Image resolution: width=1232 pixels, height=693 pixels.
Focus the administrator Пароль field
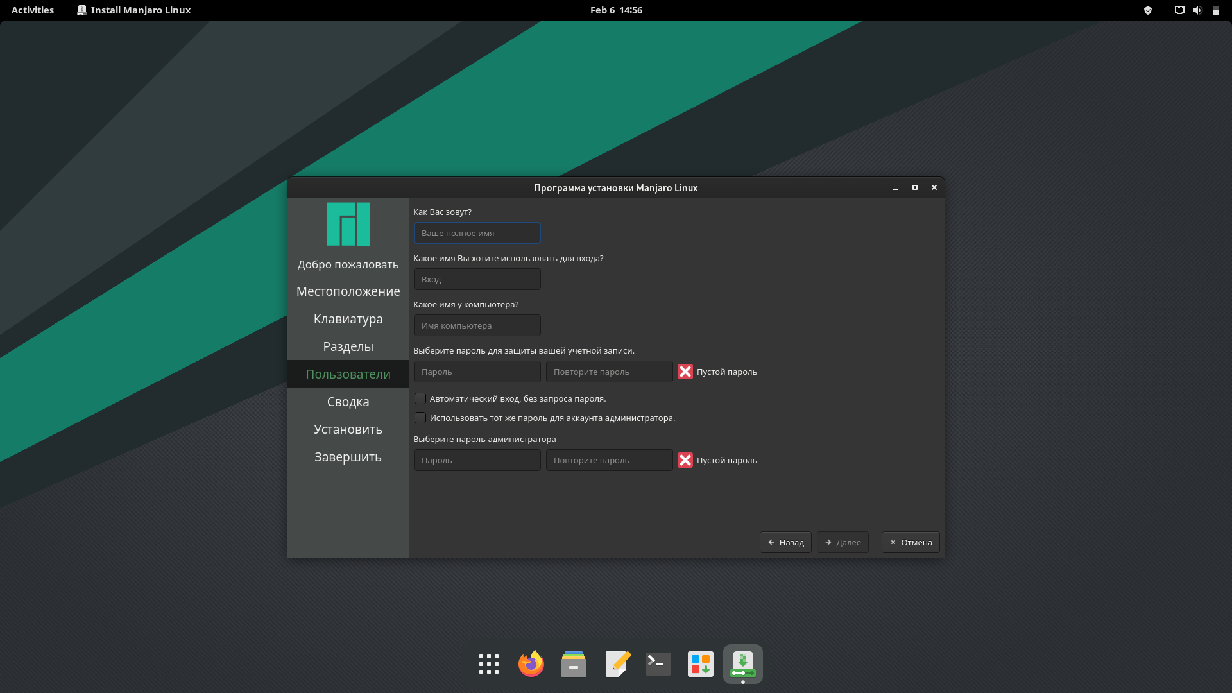(477, 460)
